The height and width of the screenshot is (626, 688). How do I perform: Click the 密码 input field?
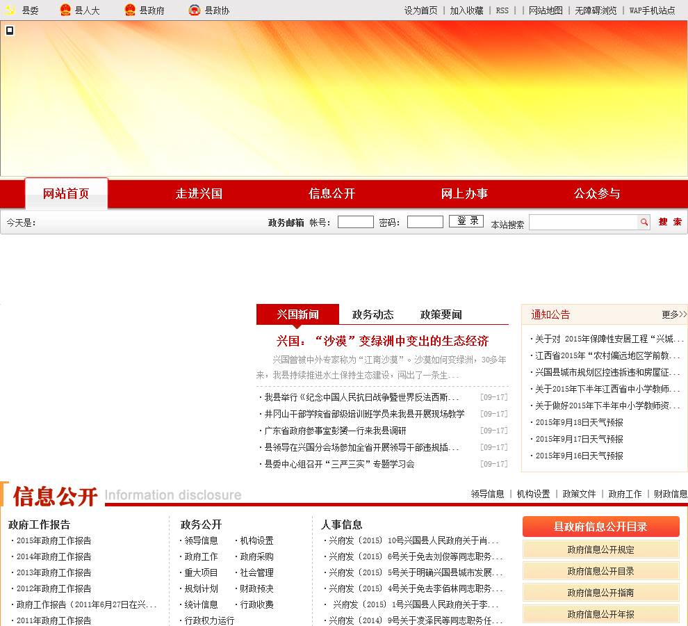point(425,222)
